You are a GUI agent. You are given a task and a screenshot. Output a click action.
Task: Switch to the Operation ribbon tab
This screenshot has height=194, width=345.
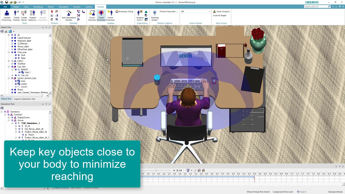coord(64,7)
